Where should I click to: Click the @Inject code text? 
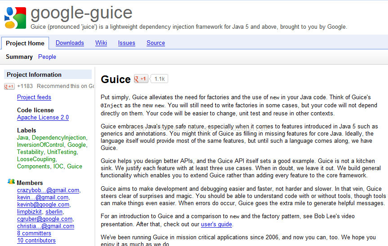111,105
